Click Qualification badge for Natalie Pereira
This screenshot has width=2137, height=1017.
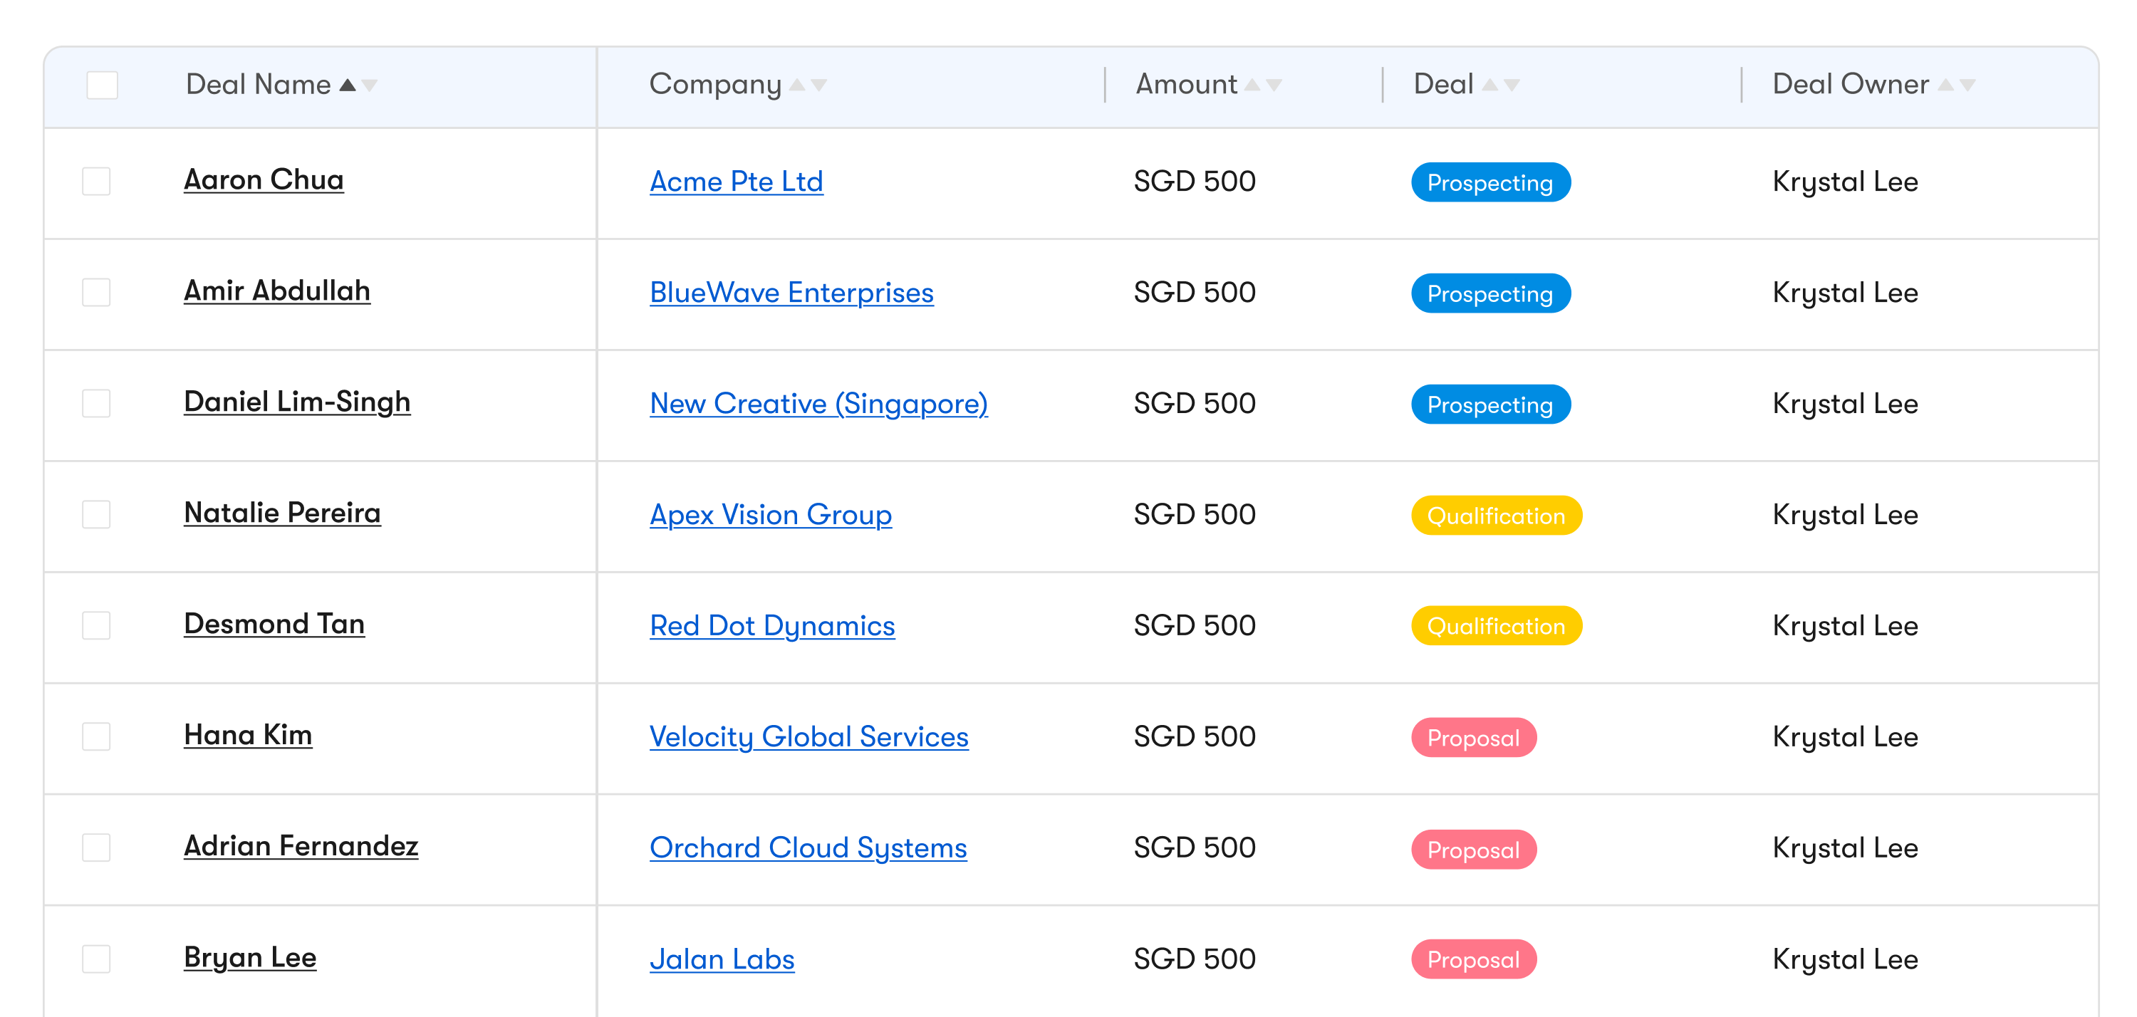click(1497, 516)
